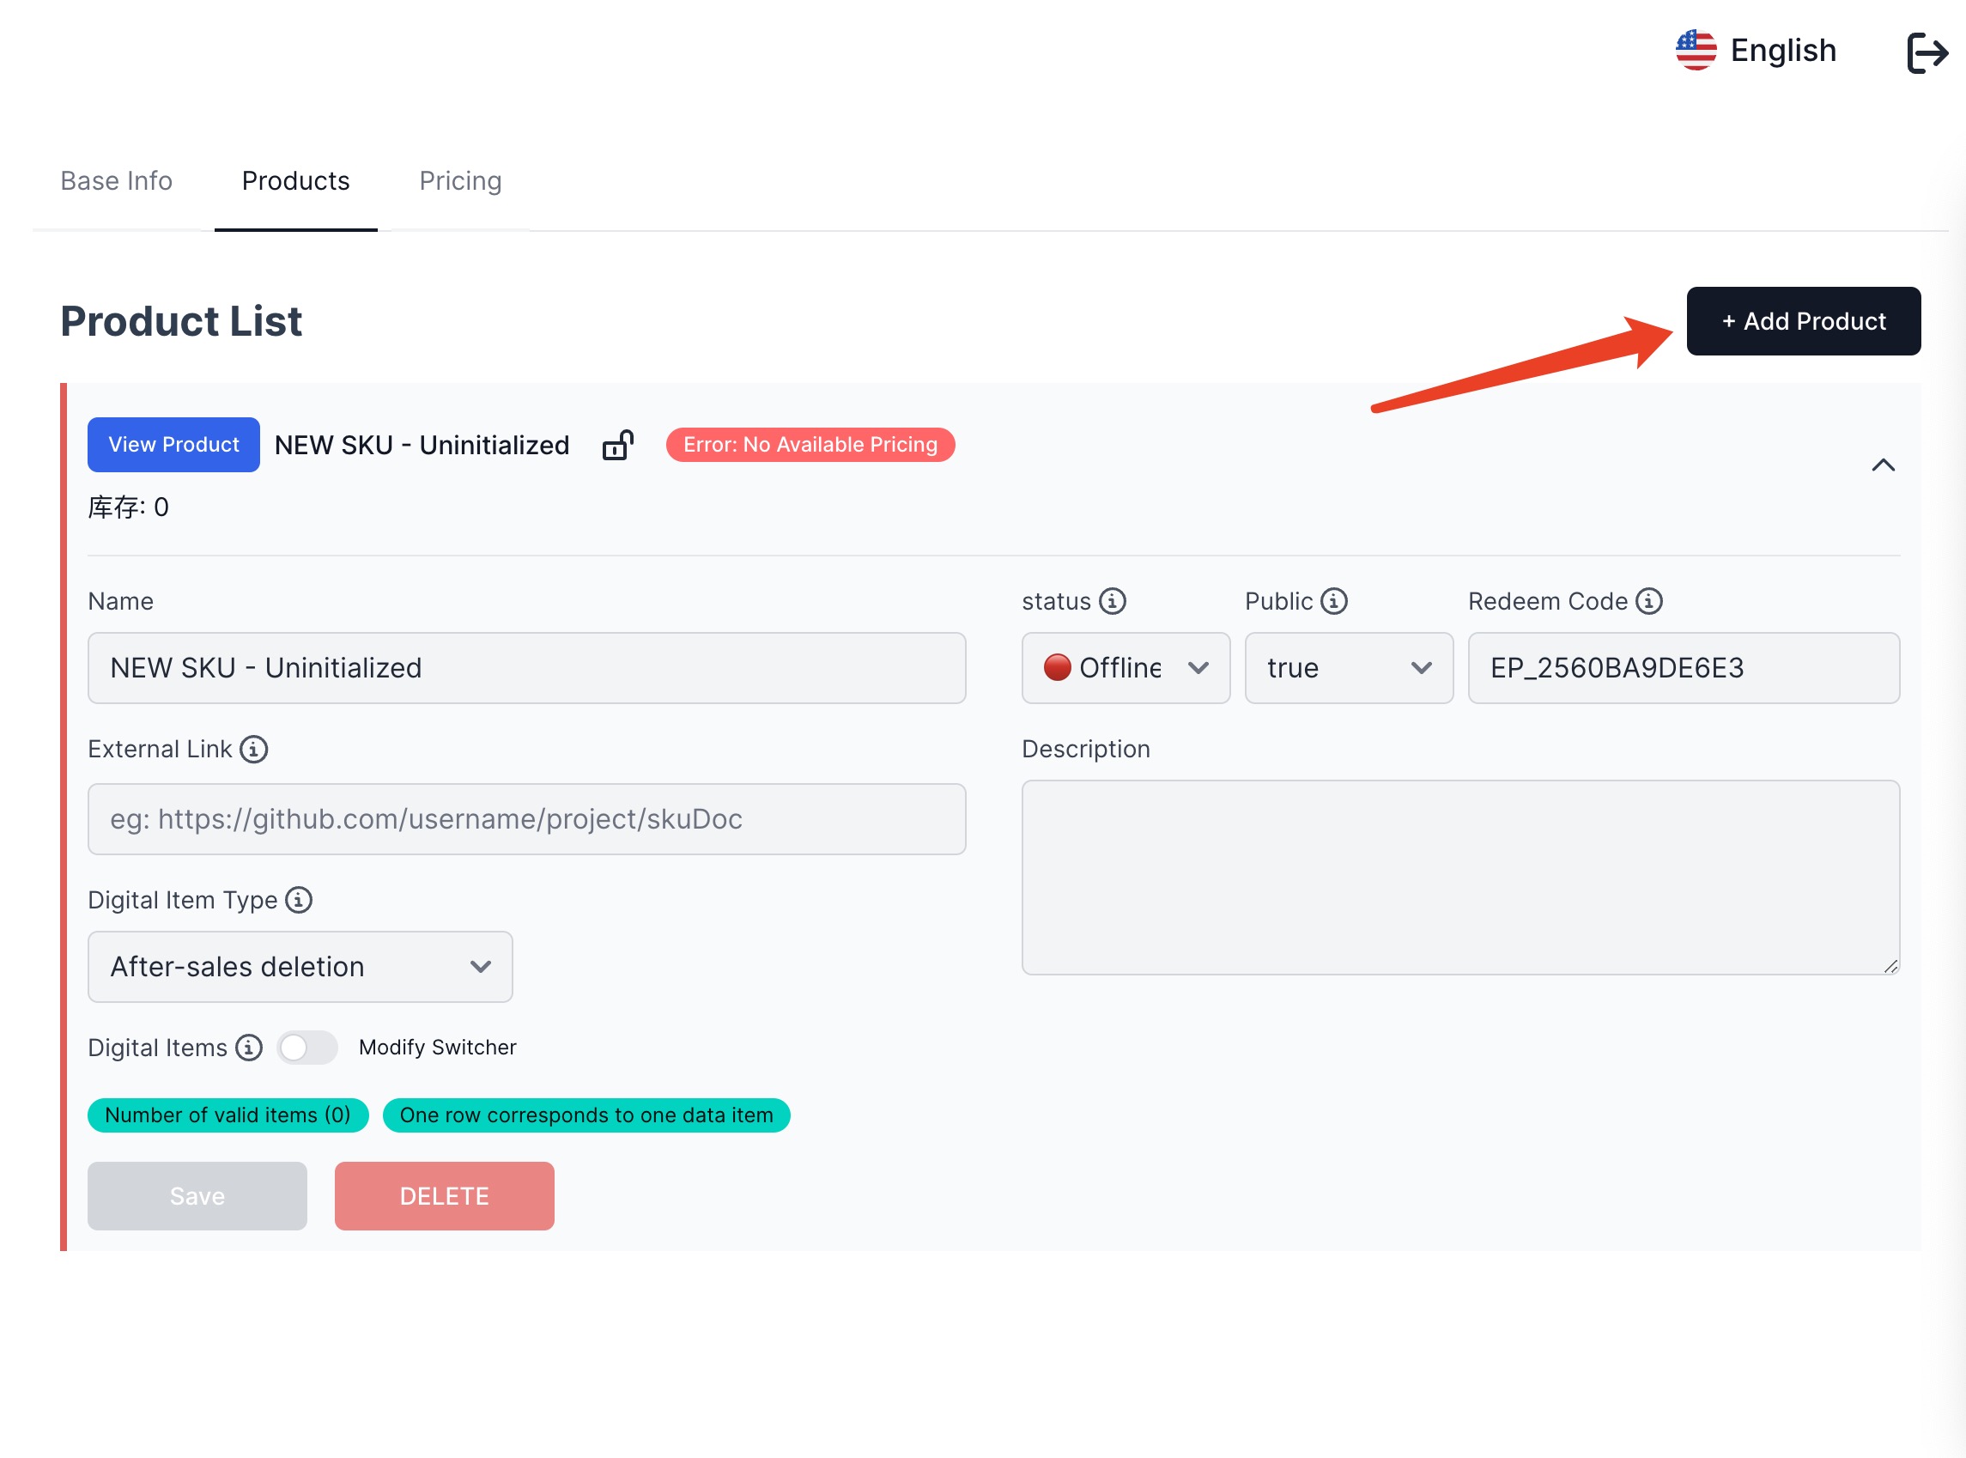The image size is (1966, 1458).
Task: Open the Public true dropdown
Action: (x=1347, y=668)
